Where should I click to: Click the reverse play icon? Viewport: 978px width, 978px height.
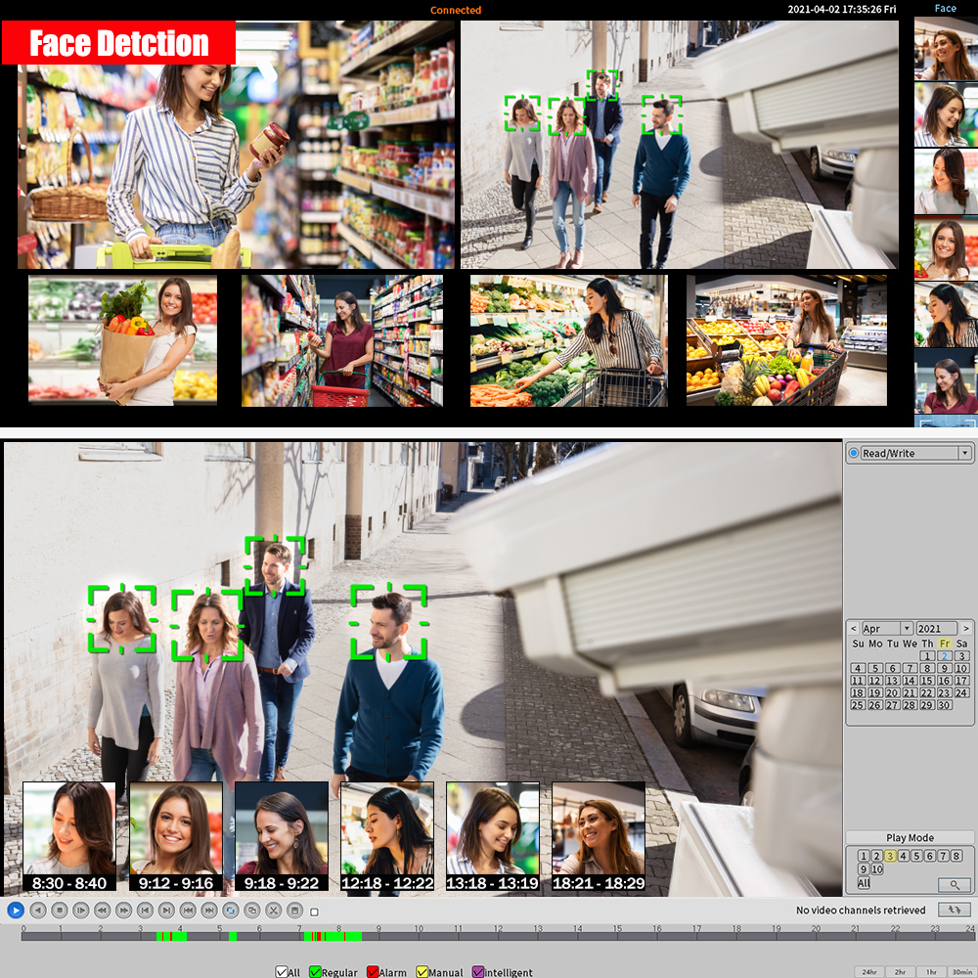coord(38,910)
